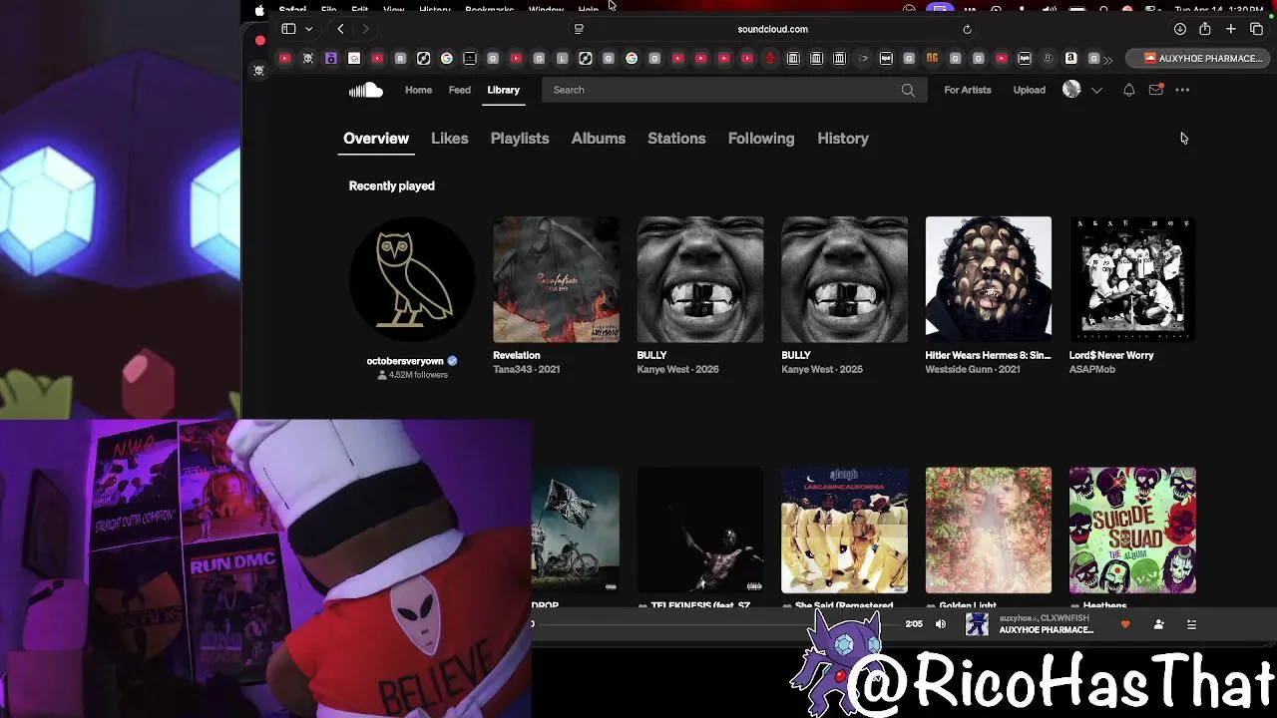Click the current track's small artwork in player
Image resolution: width=1277 pixels, height=718 pixels.
point(977,624)
